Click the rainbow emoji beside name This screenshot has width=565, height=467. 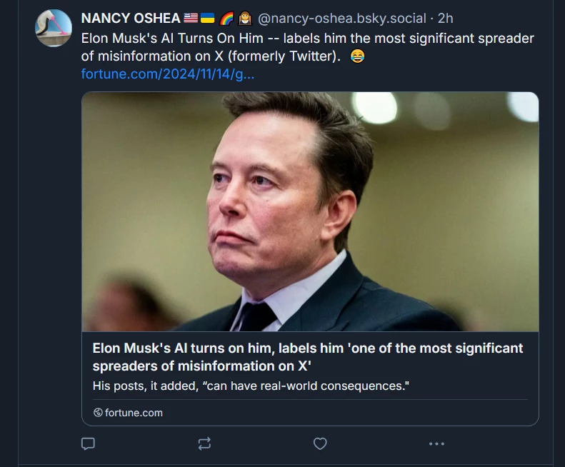[x=227, y=19]
